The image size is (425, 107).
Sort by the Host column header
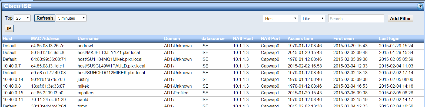[x=8, y=38]
